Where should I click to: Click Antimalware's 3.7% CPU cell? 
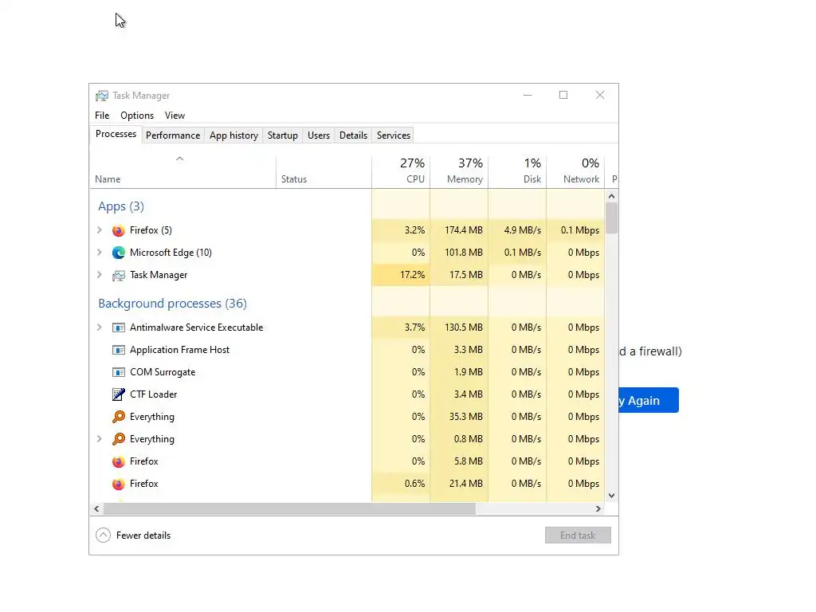click(401, 328)
